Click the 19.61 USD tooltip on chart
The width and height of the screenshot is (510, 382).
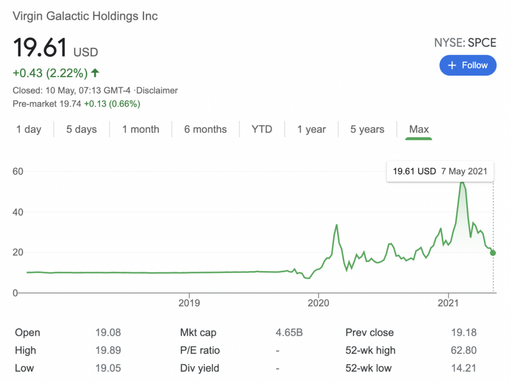coord(440,171)
